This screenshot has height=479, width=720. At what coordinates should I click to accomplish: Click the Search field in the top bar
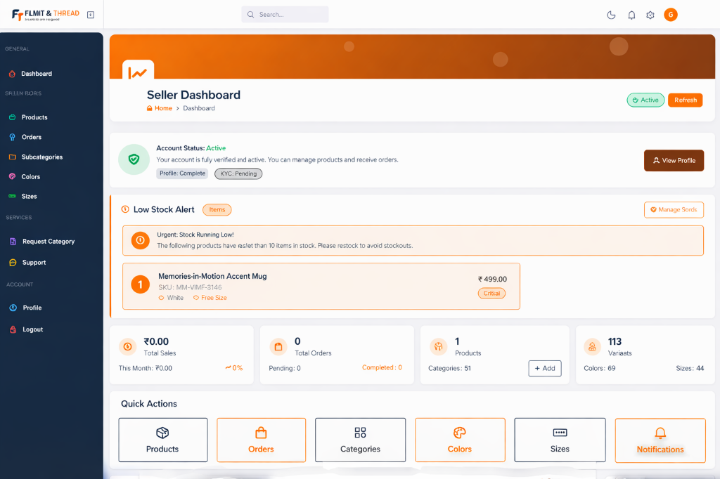pyautogui.click(x=285, y=14)
